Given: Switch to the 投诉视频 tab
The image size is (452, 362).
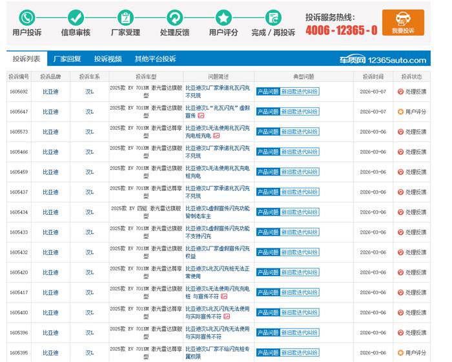Looking at the screenshot, I should tap(108, 59).
